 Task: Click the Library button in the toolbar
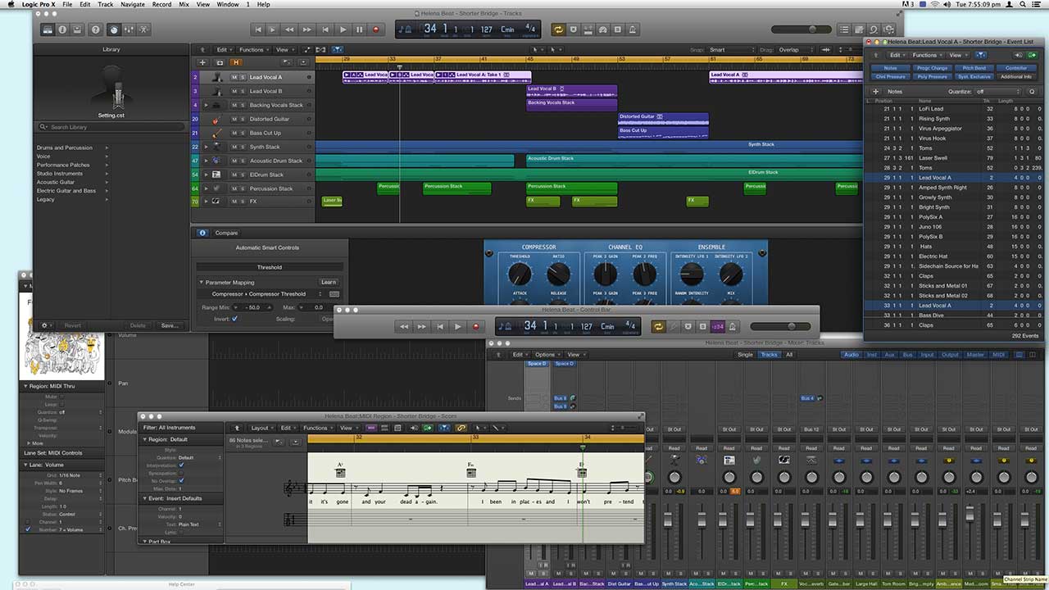pyautogui.click(x=48, y=29)
